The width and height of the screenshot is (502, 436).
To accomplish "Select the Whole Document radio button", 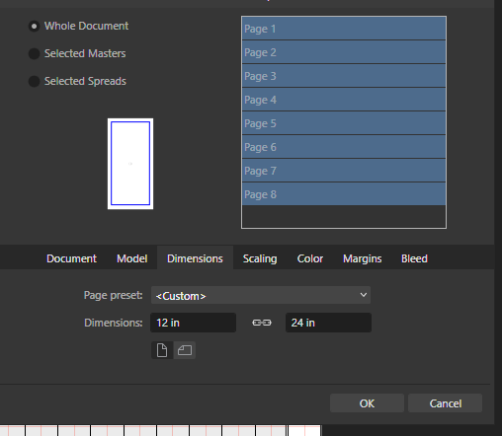I will pos(34,26).
